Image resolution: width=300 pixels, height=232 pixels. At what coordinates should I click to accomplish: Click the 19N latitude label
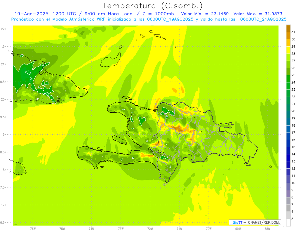tap(4, 135)
